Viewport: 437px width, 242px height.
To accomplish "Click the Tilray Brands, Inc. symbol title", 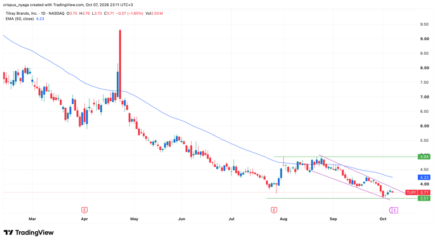I will point(22,14).
